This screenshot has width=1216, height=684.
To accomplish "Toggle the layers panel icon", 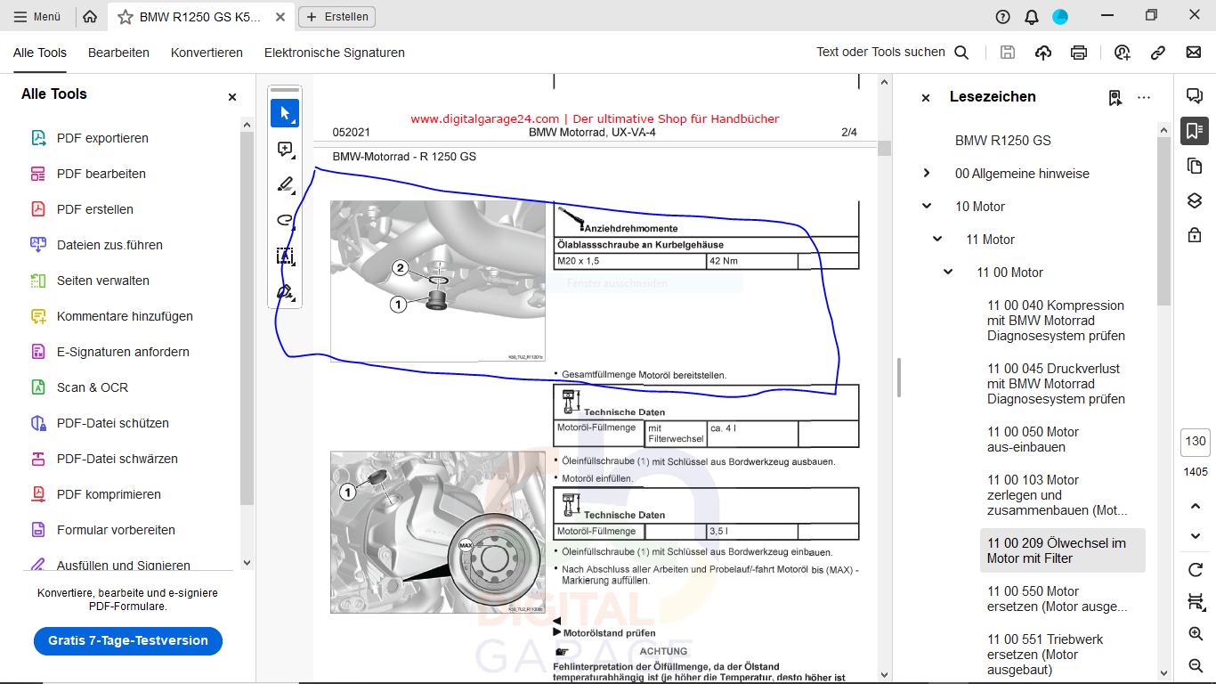I will pos(1195,200).
